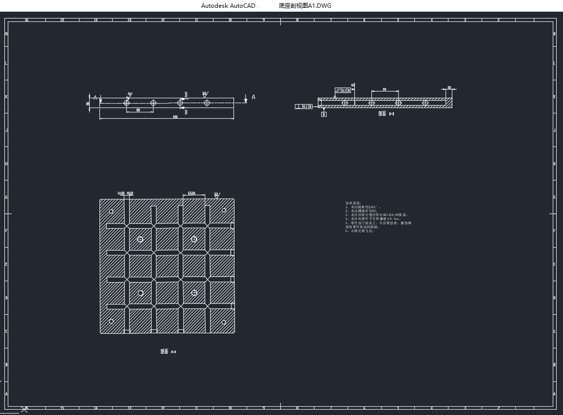Click the datum B box symbol

pyautogui.click(x=324, y=114)
